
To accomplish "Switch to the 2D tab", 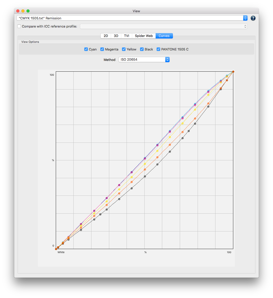I will pos(106,36).
